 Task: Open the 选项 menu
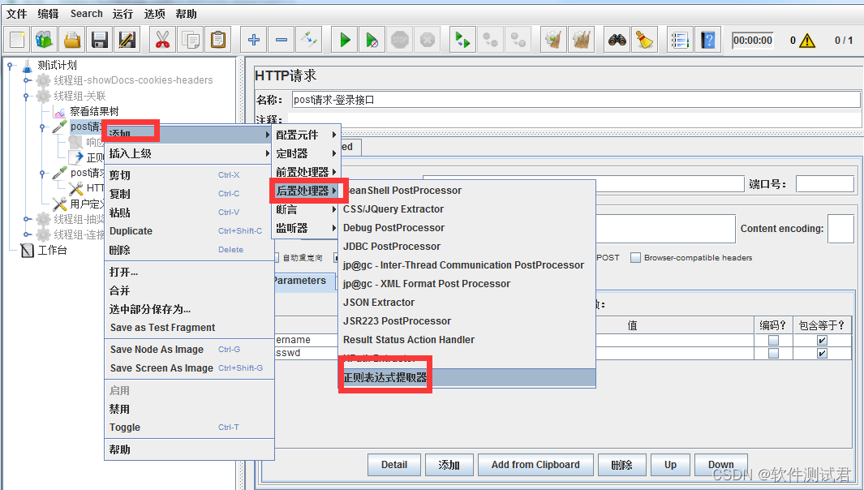[155, 14]
